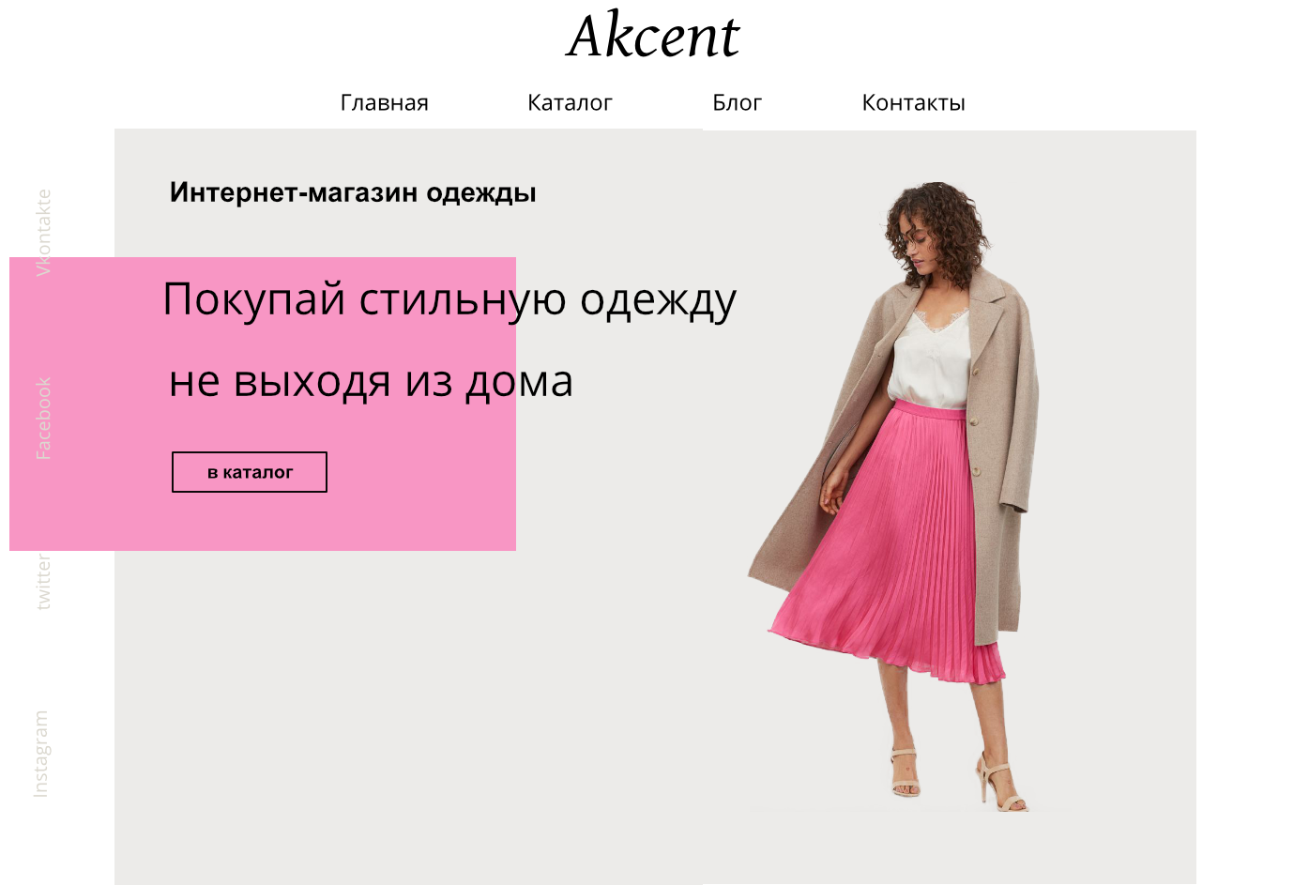Screen dimensions: 1309x885
Task: Click the Akcent logo at top
Action: (x=654, y=36)
